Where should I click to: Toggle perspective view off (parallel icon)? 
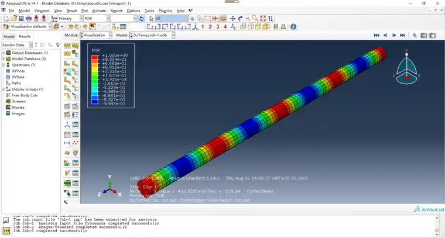[x=276, y=27]
